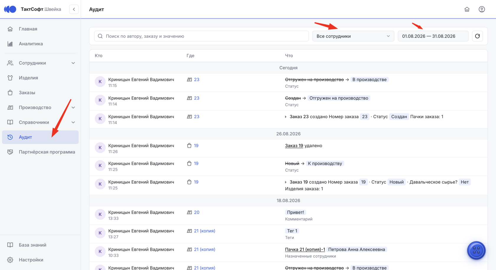
Task: Click the settings gear icon labeled Настройки
Action: (10, 260)
